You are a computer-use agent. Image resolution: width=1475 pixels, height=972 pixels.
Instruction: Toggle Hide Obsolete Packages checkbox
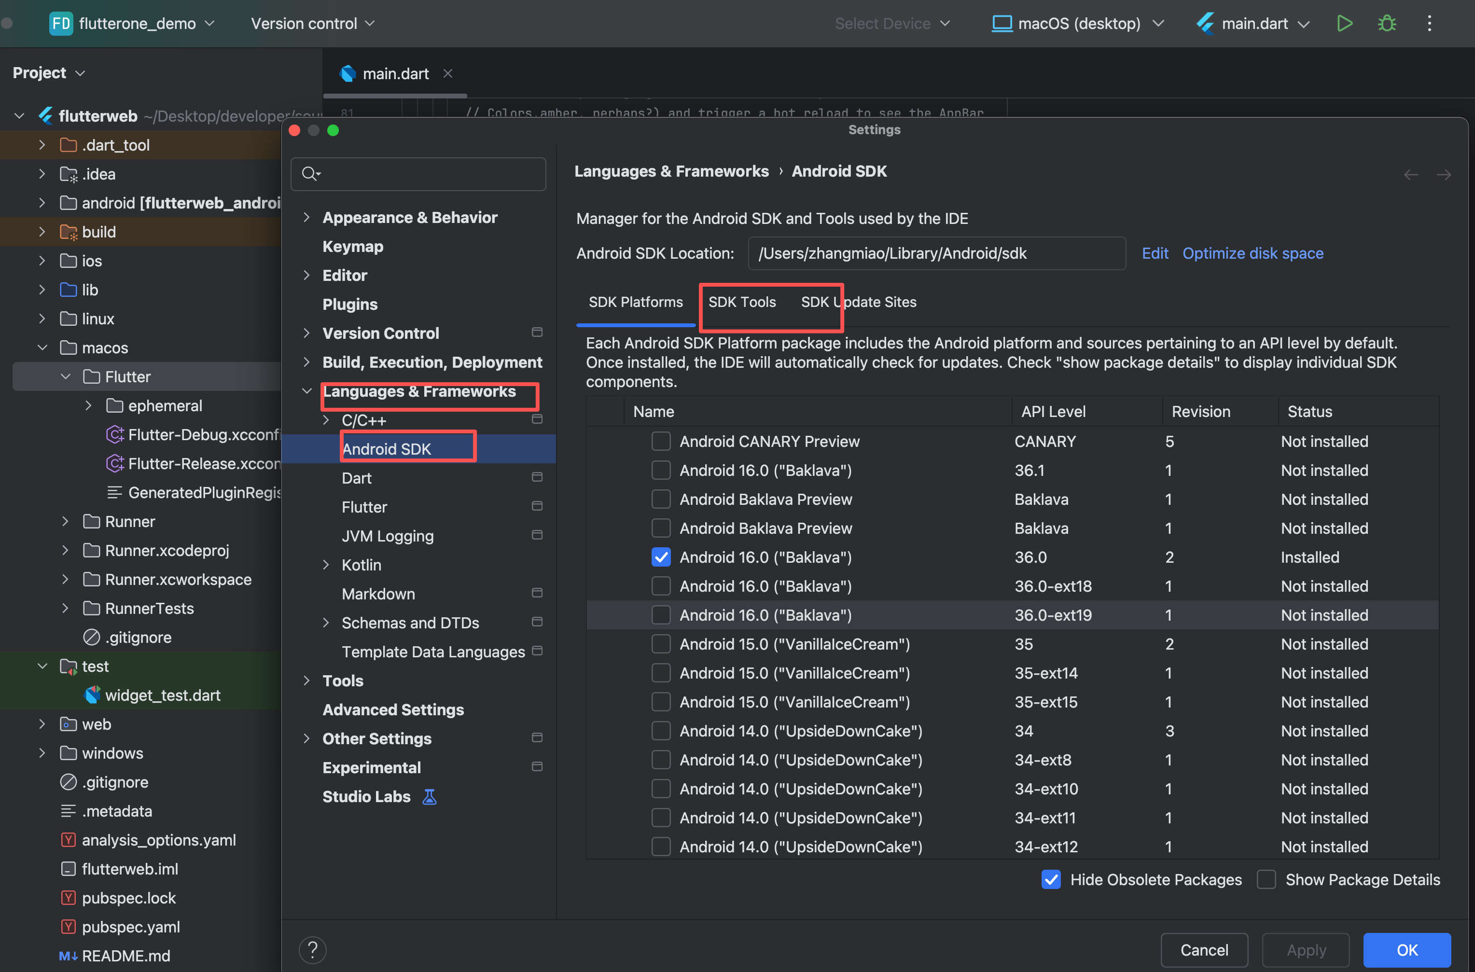(1051, 880)
